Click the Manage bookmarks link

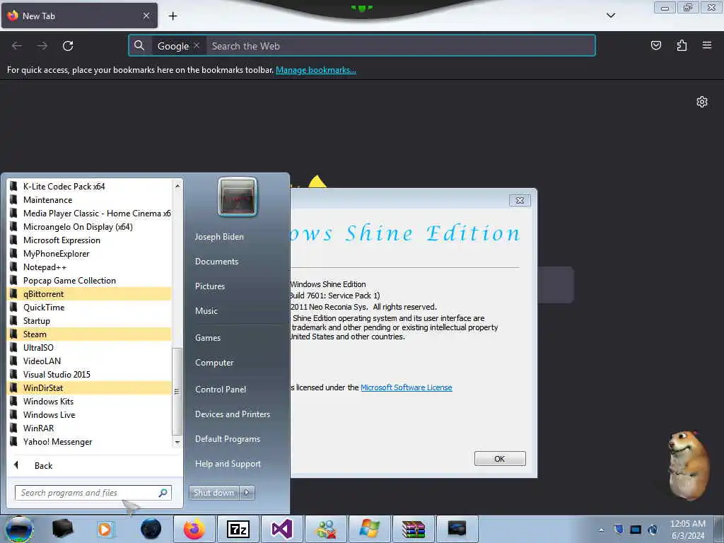(316, 70)
